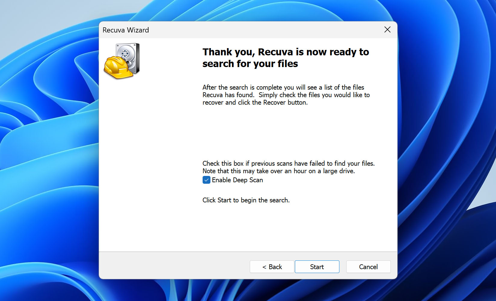Cancel the Recuva Wizard
This screenshot has width=496, height=301.
pyautogui.click(x=368, y=267)
